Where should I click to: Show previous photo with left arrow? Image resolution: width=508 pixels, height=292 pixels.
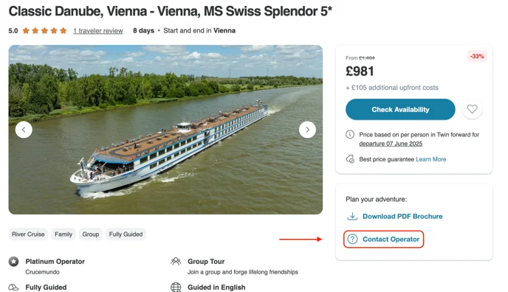tap(24, 130)
